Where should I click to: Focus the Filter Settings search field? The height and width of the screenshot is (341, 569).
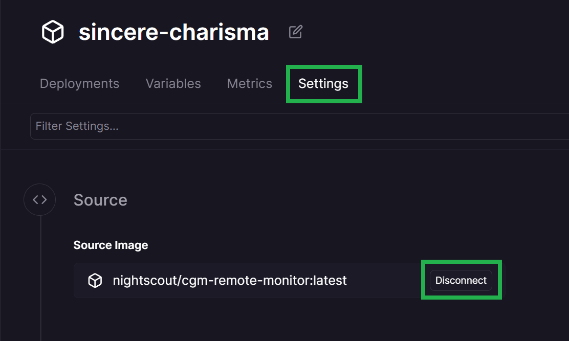pyautogui.click(x=299, y=126)
